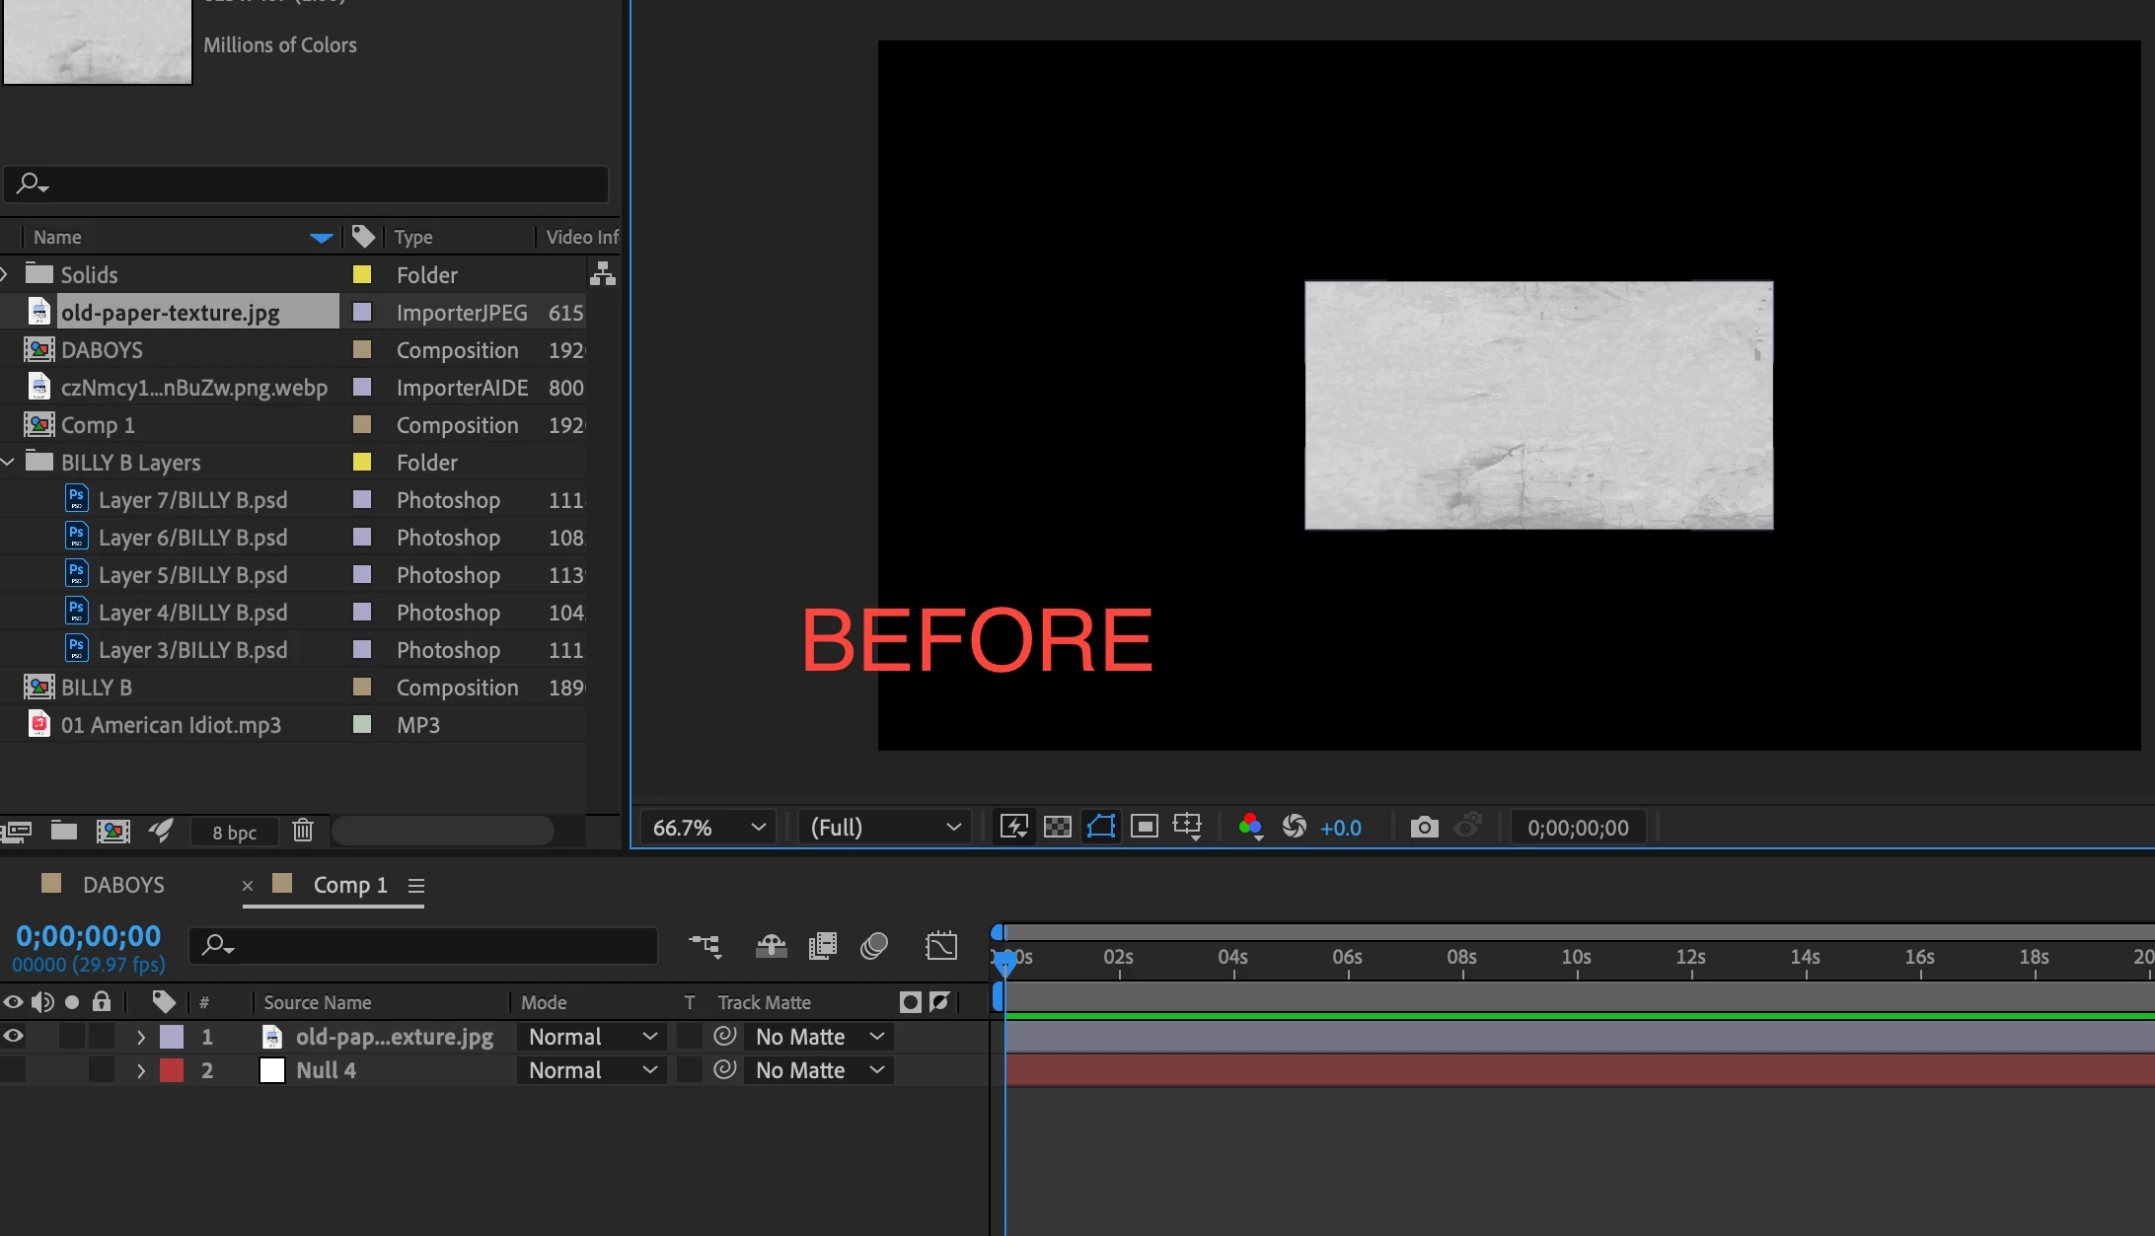Show the Null 4 layer visibility
The image size is (2155, 1236).
click(x=14, y=1070)
